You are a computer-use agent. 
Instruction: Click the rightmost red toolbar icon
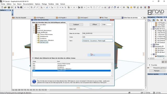[149, 7]
